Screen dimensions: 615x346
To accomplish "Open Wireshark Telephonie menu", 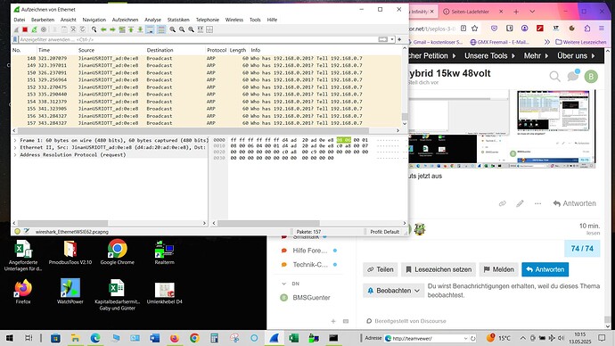I will tap(208, 20).
